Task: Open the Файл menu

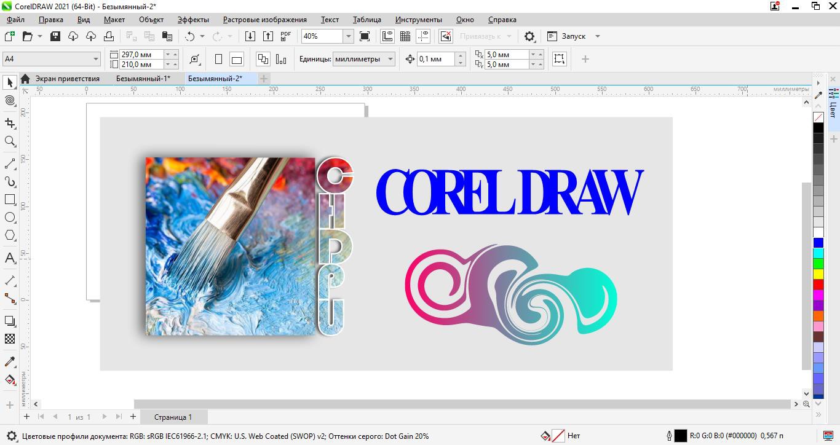Action: pos(15,20)
